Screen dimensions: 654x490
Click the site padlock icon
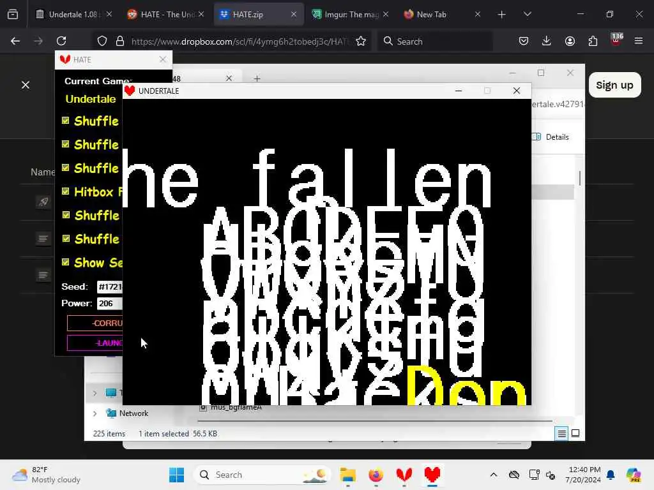click(x=120, y=41)
